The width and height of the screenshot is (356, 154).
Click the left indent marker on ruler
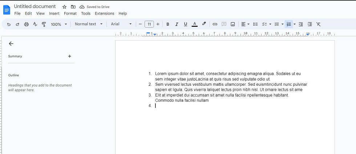point(155,35)
